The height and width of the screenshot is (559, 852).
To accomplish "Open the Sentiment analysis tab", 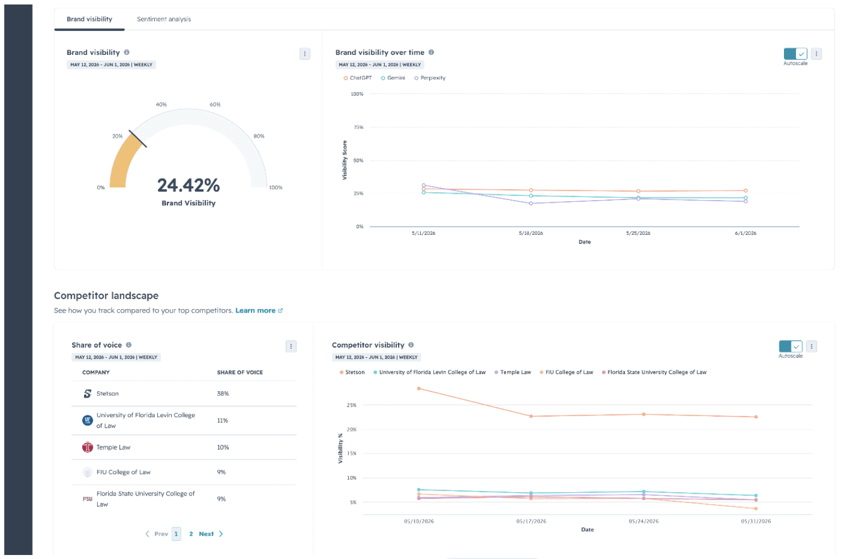I will [x=164, y=19].
